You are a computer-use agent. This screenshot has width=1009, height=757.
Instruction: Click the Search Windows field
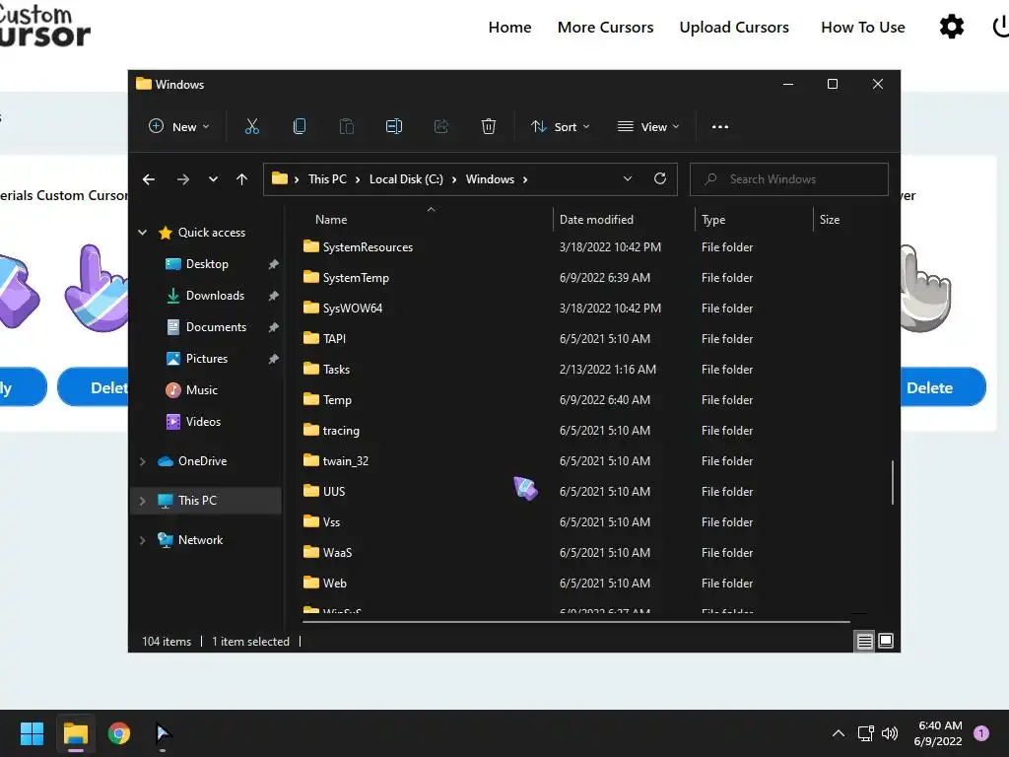point(789,179)
